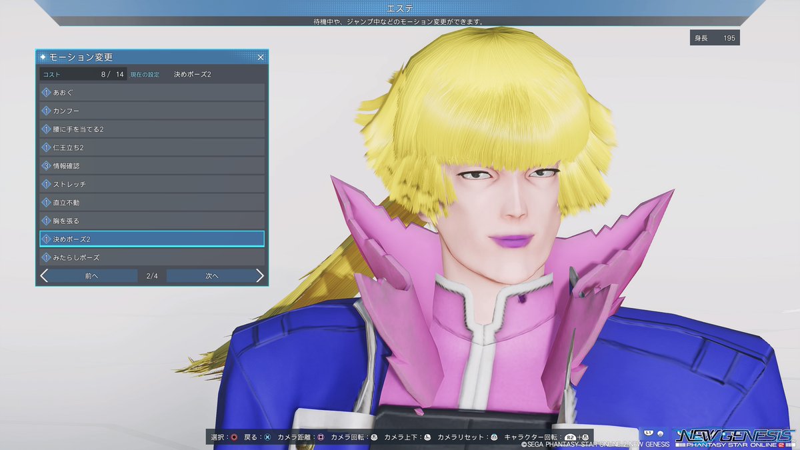Go to previous page with 前へ
This screenshot has width=800, height=450.
pyautogui.click(x=92, y=276)
